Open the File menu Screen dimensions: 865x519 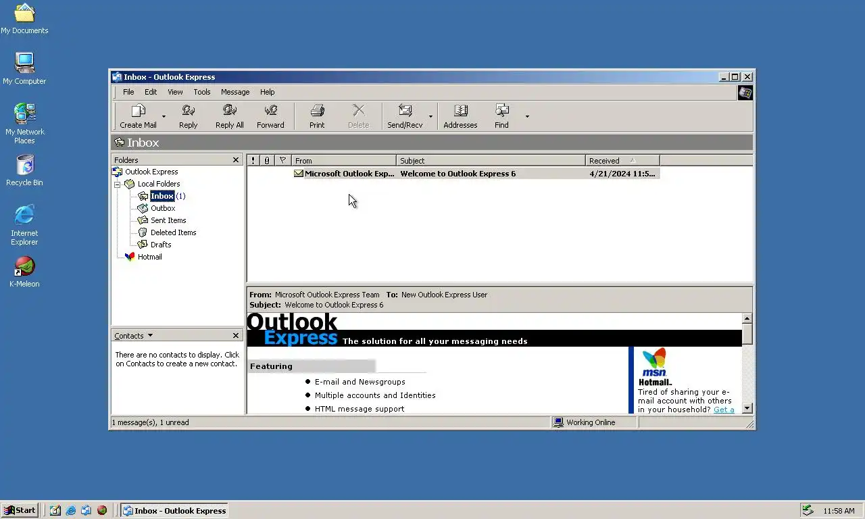128,92
